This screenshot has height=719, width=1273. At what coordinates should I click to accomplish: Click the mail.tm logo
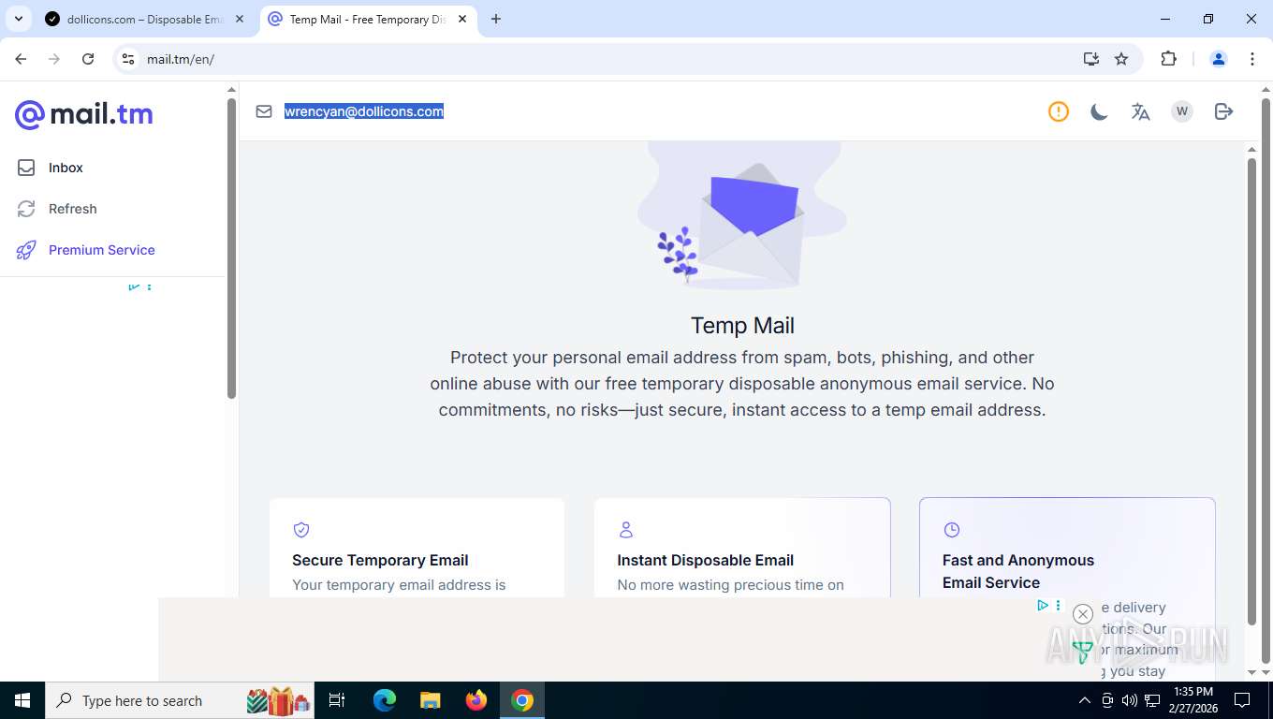[x=83, y=114]
